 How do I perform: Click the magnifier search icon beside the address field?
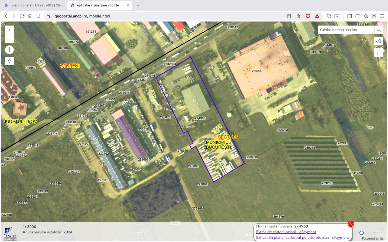(x=378, y=30)
